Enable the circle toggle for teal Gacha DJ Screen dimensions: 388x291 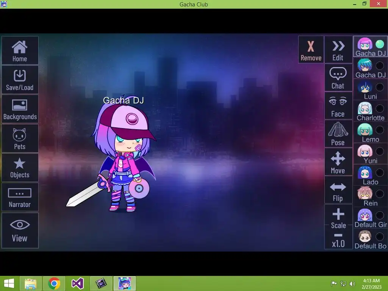coord(380,66)
